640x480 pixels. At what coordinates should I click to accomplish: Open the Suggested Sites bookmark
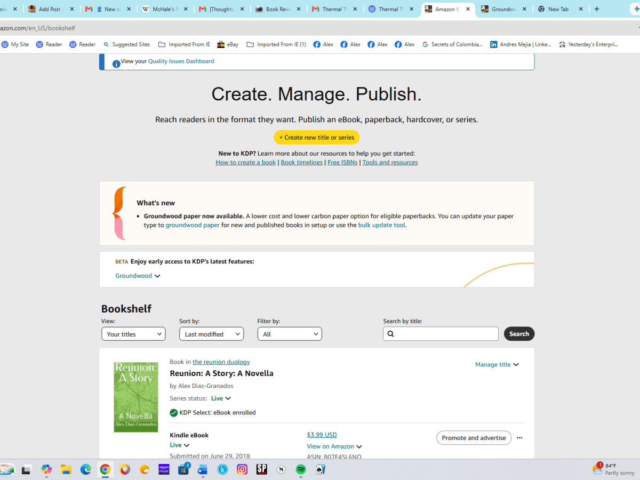[127, 44]
